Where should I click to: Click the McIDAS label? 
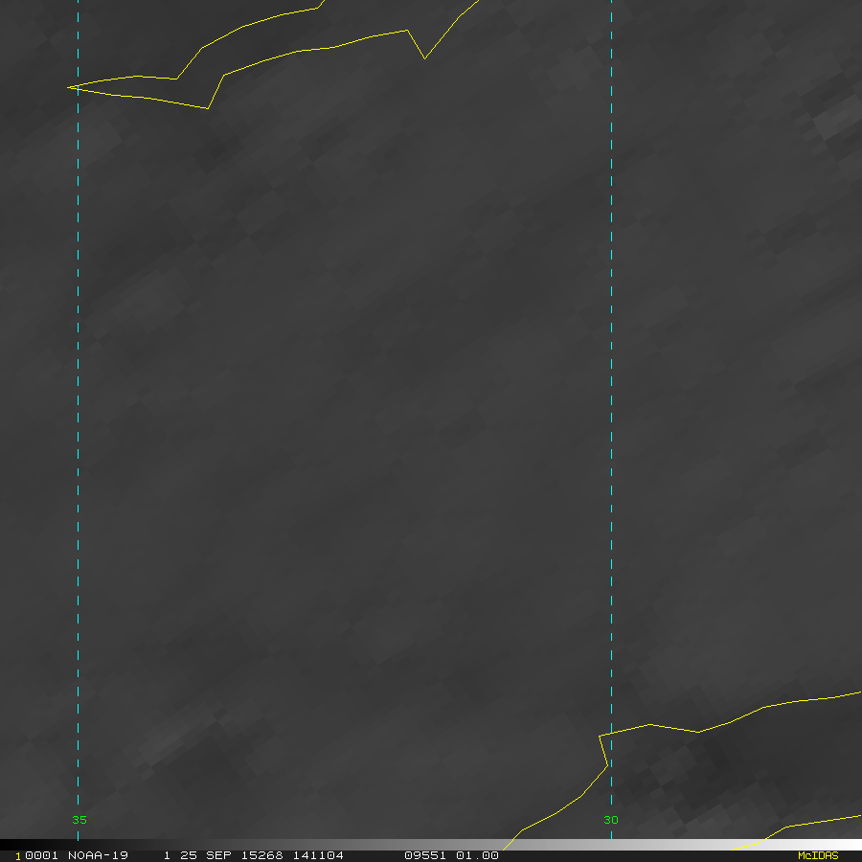[818, 855]
